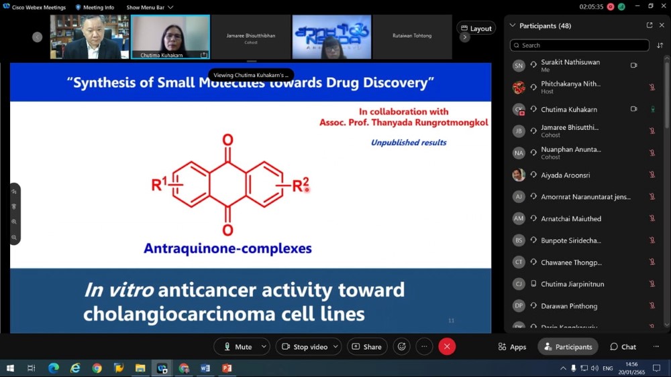Open PowerPoint from the taskbar

tap(227, 368)
